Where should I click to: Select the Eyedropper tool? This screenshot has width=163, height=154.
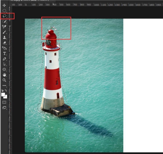pos(4,27)
